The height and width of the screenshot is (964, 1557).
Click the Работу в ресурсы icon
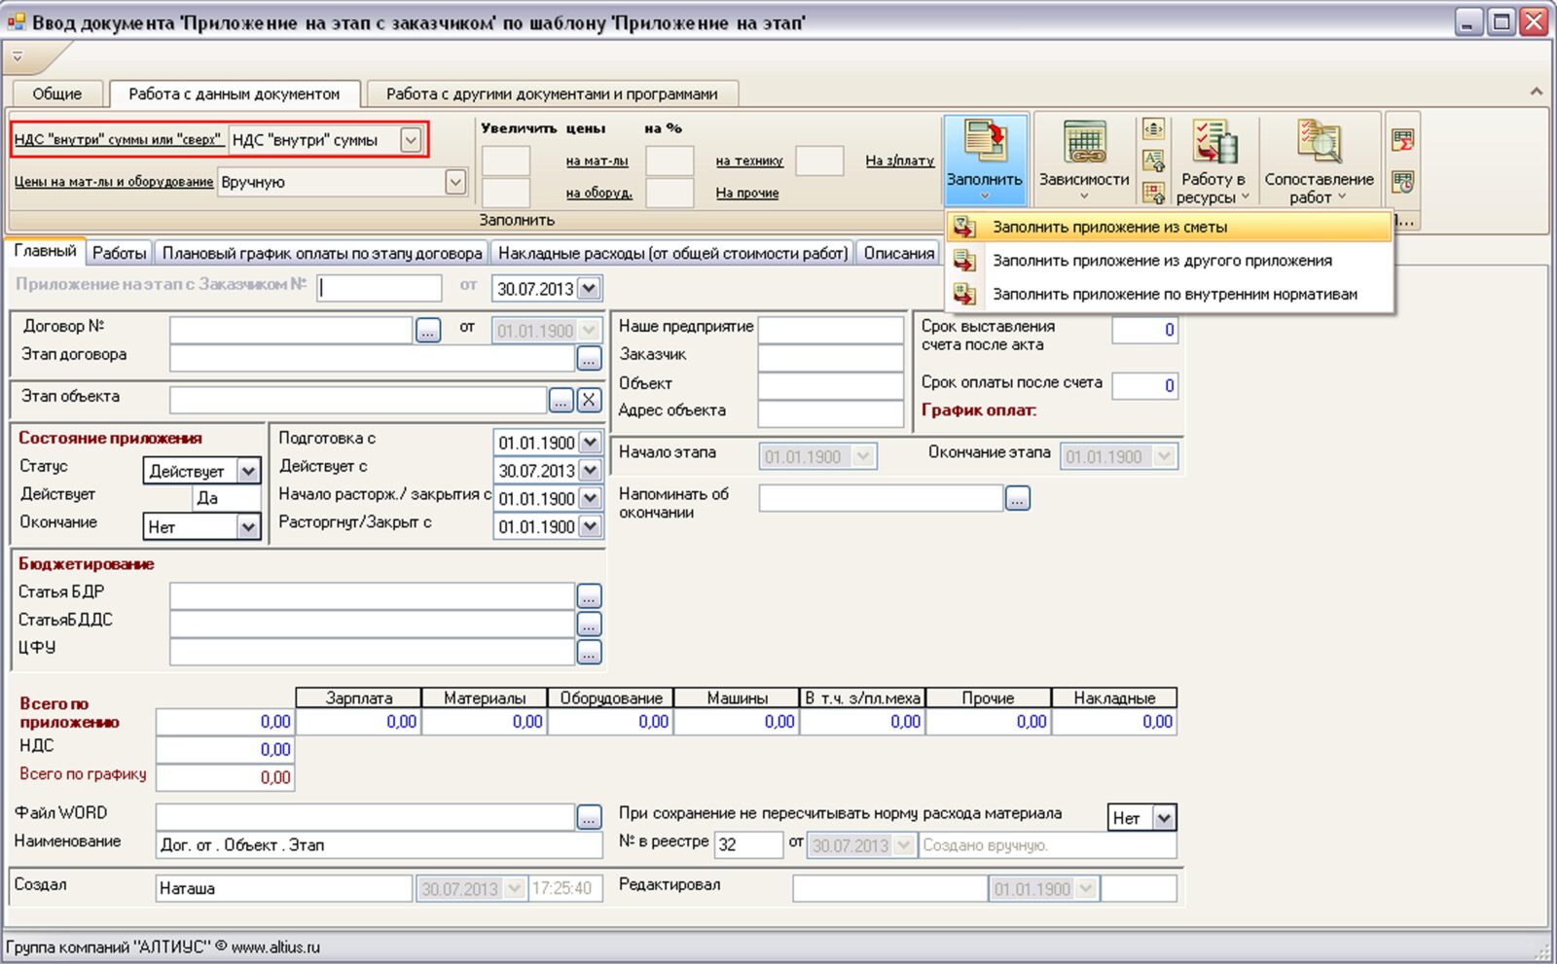point(1213,143)
